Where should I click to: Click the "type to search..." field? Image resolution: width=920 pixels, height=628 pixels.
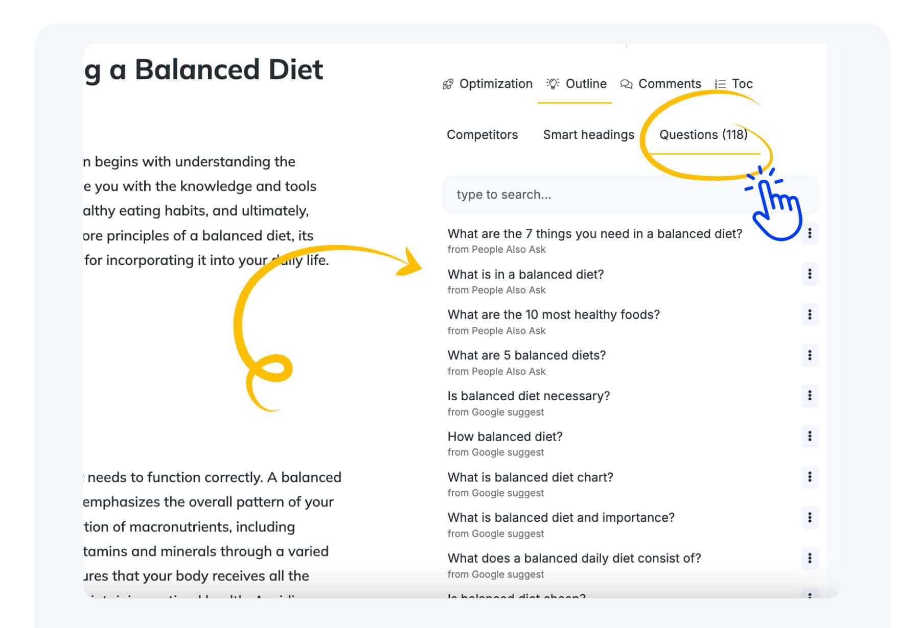630,195
